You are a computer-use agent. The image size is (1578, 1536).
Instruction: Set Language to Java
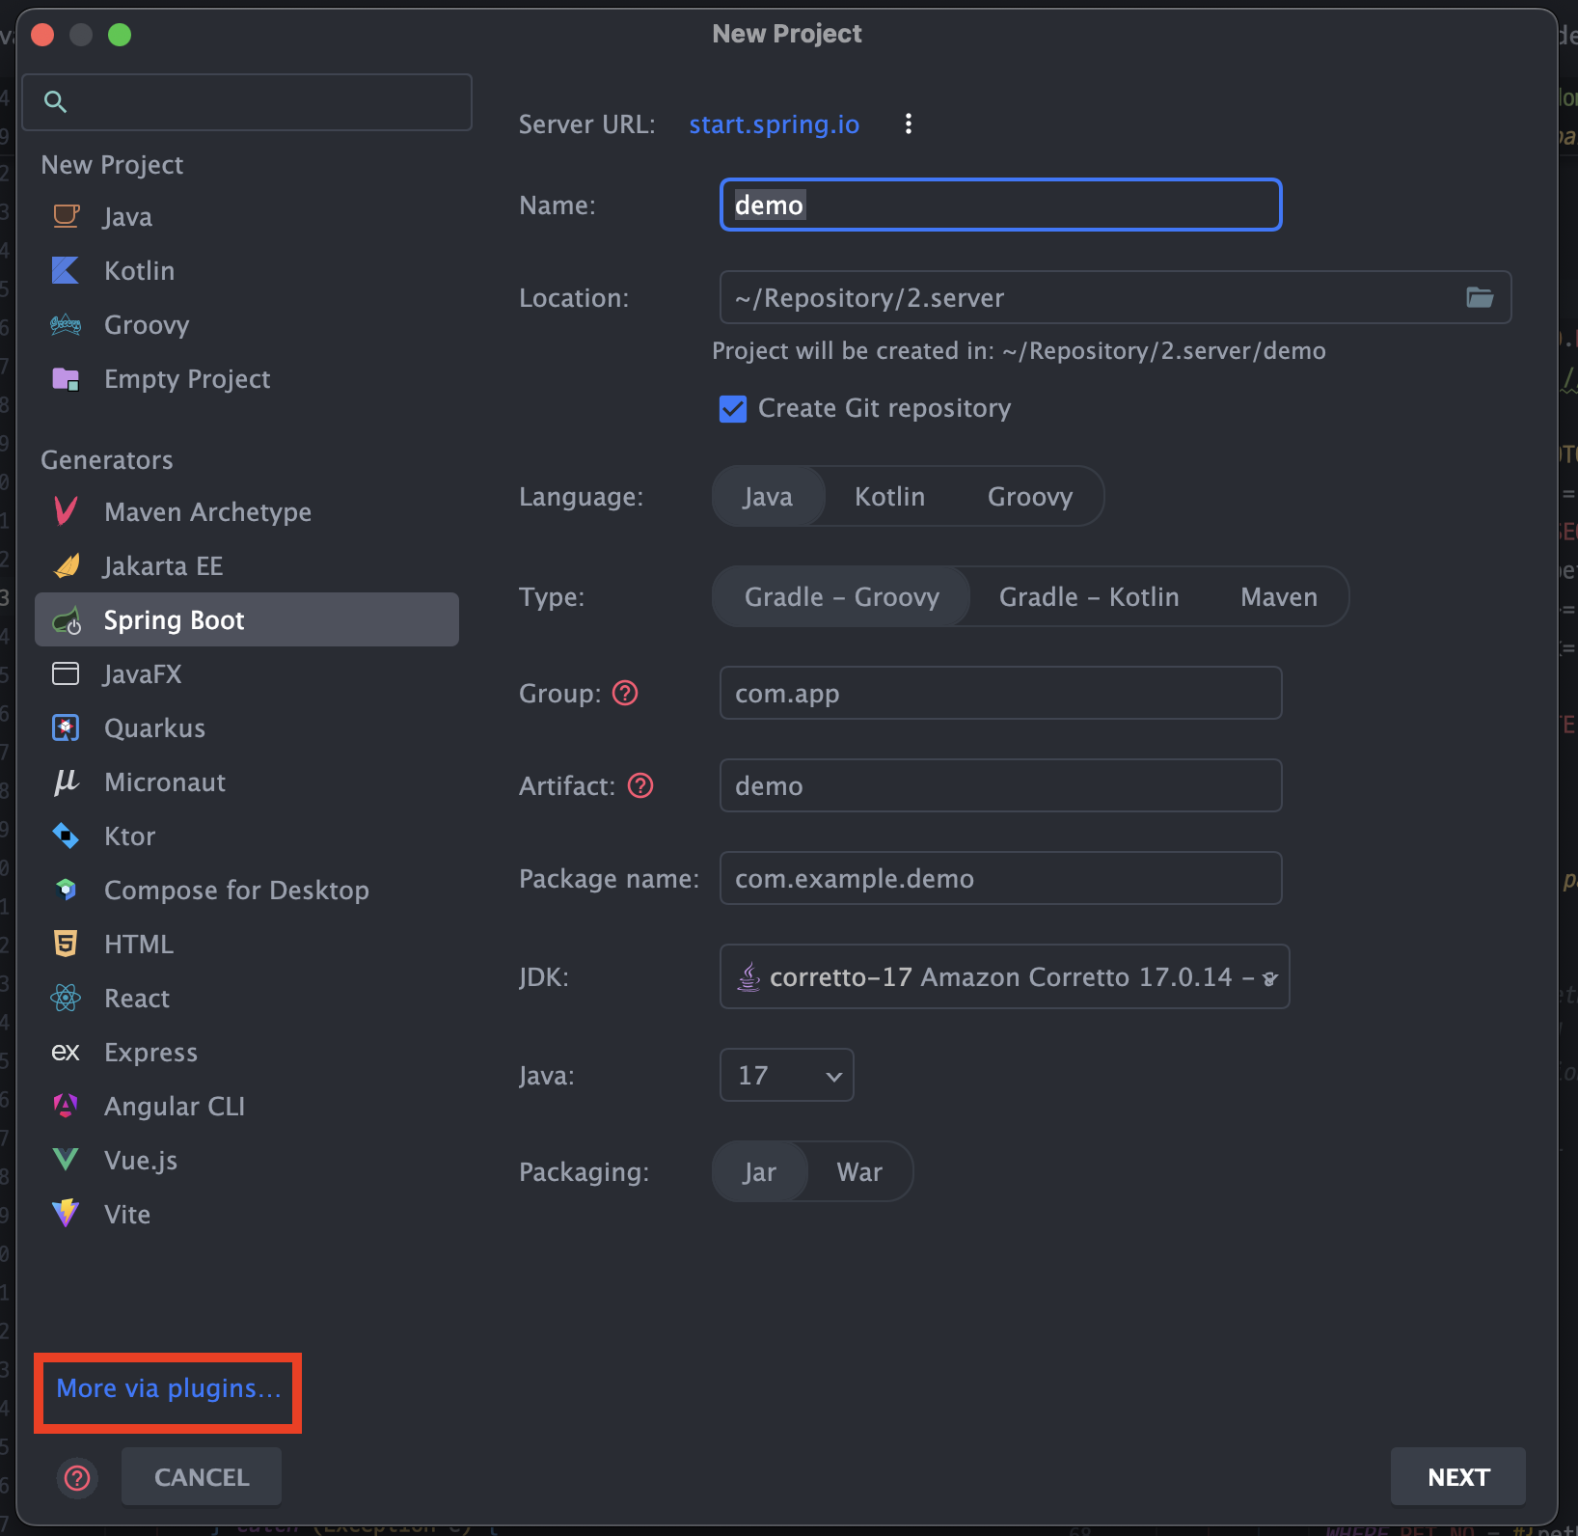(768, 497)
